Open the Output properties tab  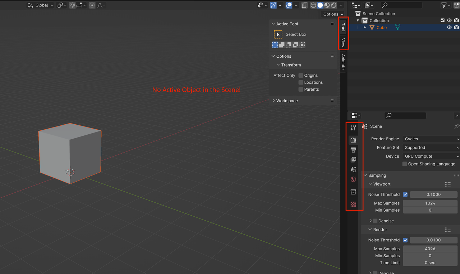pyautogui.click(x=353, y=150)
